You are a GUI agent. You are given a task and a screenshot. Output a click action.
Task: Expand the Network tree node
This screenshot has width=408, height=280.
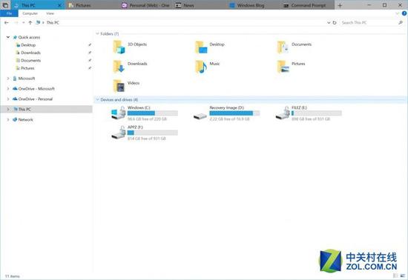(8, 119)
